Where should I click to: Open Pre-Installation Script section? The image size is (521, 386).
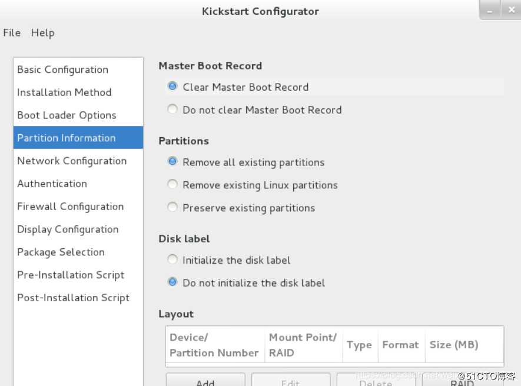(78, 275)
